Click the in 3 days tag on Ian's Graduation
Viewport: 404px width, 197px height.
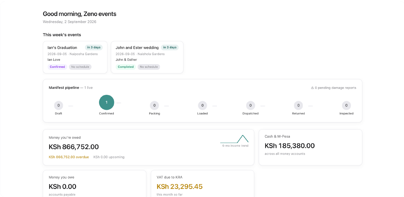click(94, 48)
